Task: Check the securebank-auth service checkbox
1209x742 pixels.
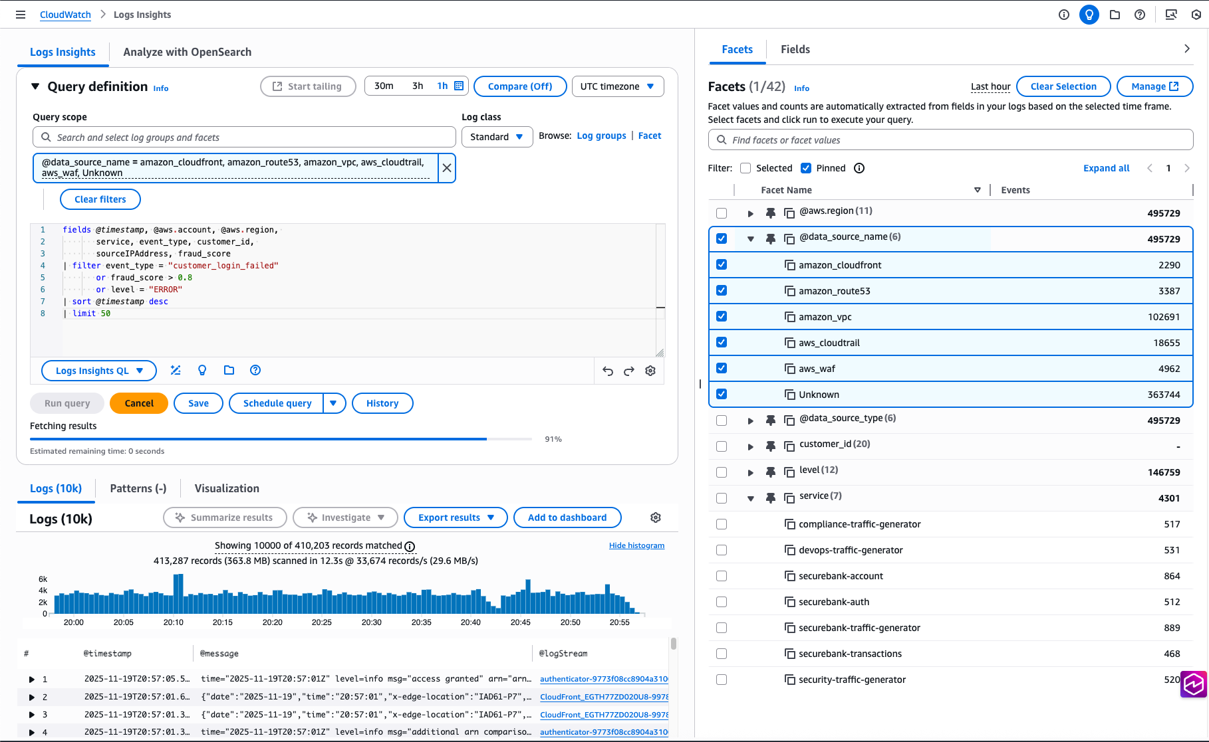Action: coord(722,602)
